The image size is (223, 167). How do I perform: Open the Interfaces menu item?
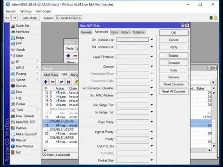(23, 32)
